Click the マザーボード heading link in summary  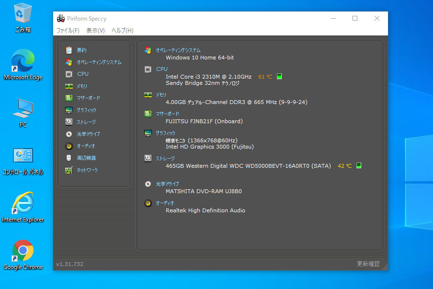167,114
